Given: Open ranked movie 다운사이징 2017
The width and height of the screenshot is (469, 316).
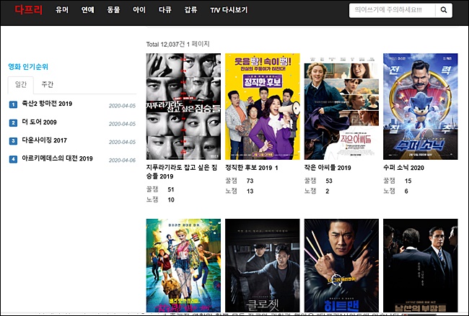Looking at the screenshot, I should (44, 140).
